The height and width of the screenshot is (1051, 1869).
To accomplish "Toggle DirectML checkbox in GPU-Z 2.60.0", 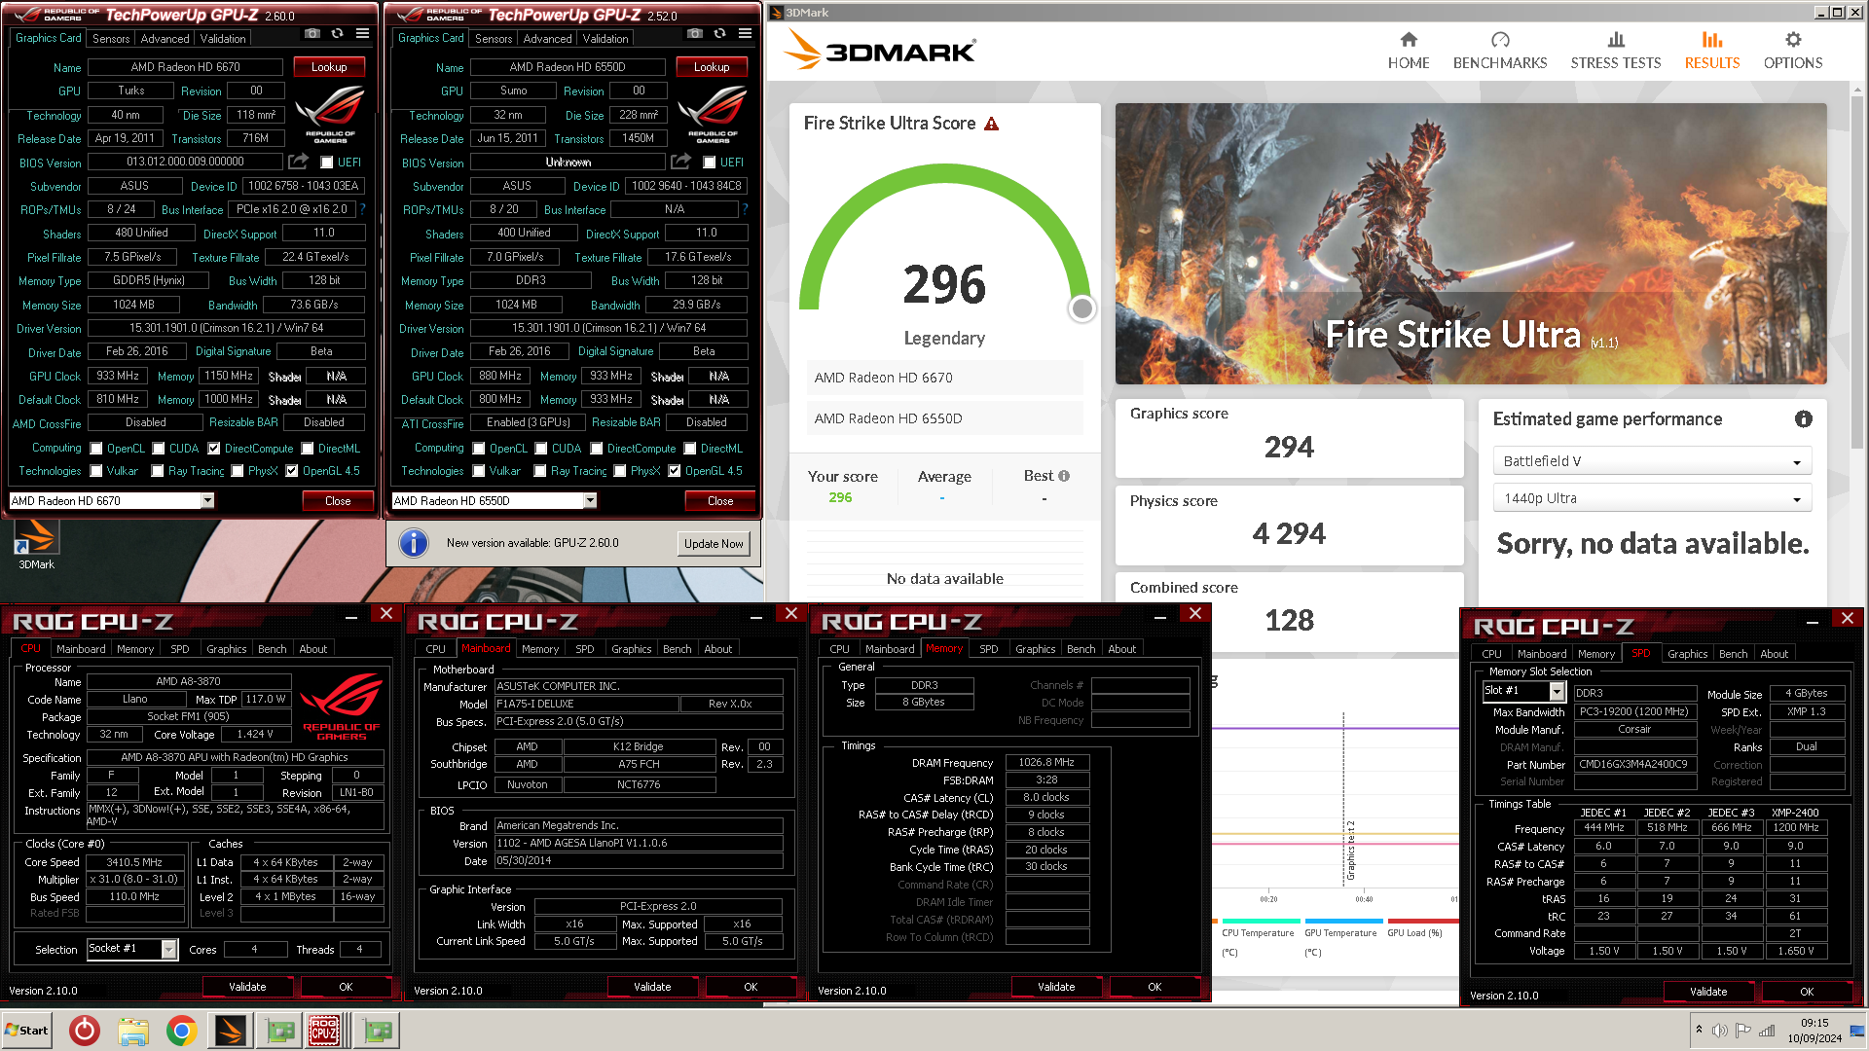I will click(x=308, y=449).
